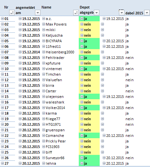Select the cell '11fred11'

tap(53, 46)
